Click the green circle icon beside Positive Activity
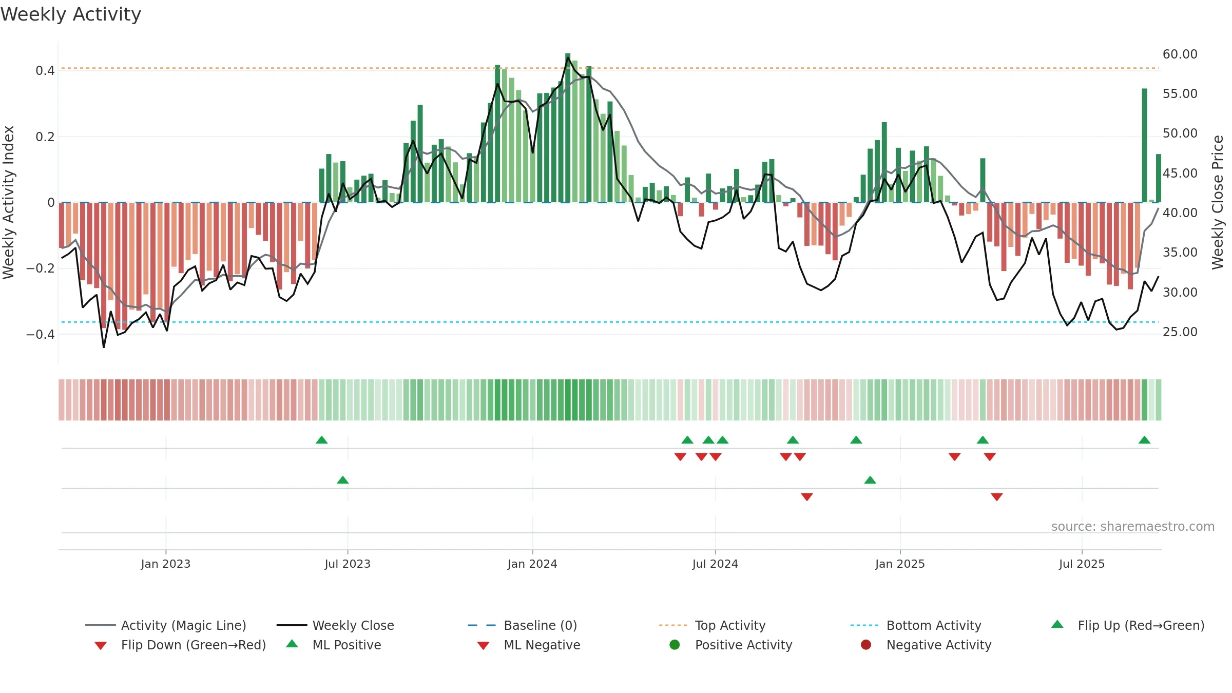 675,645
